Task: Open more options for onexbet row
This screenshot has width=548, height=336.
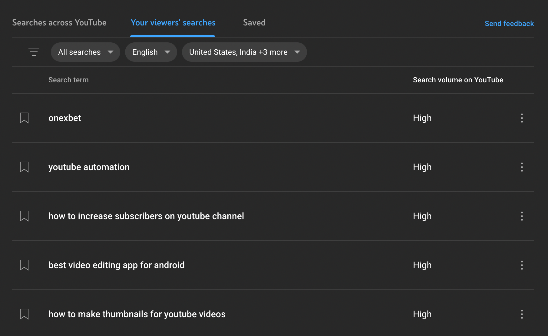Action: 522,118
